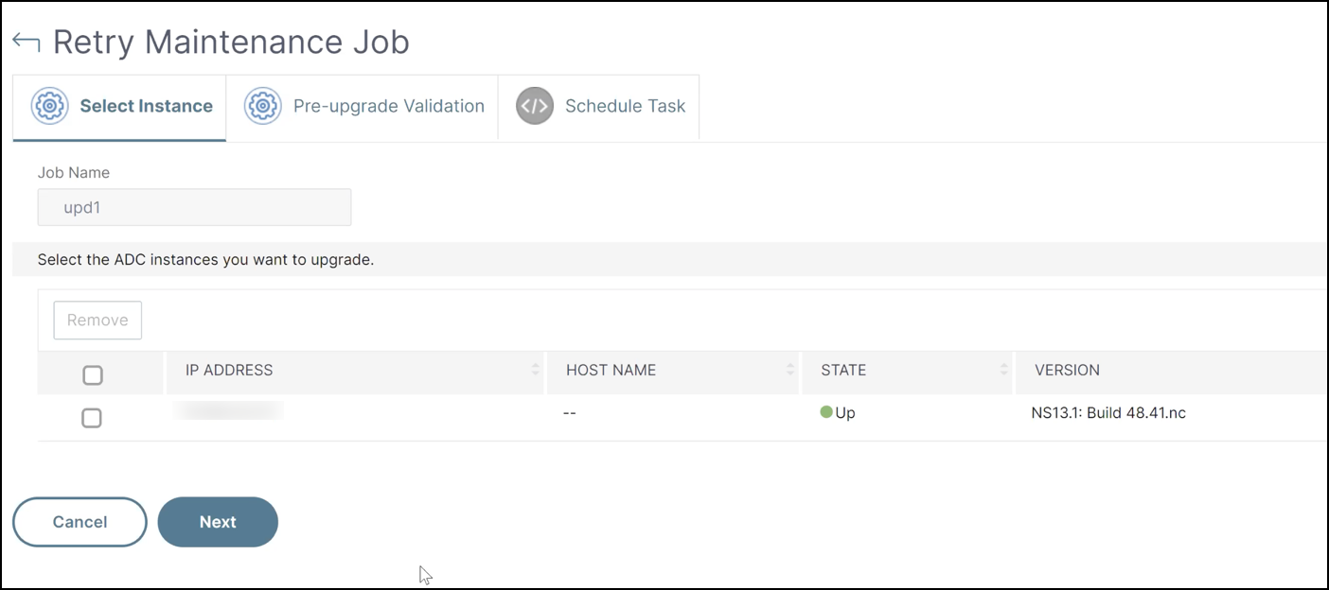1329x590 pixels.
Task: Select the blurred IP address cell
Action: pos(230,410)
